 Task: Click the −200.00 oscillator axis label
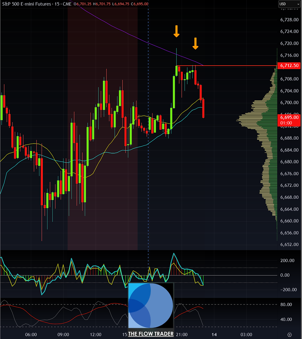point(288,290)
